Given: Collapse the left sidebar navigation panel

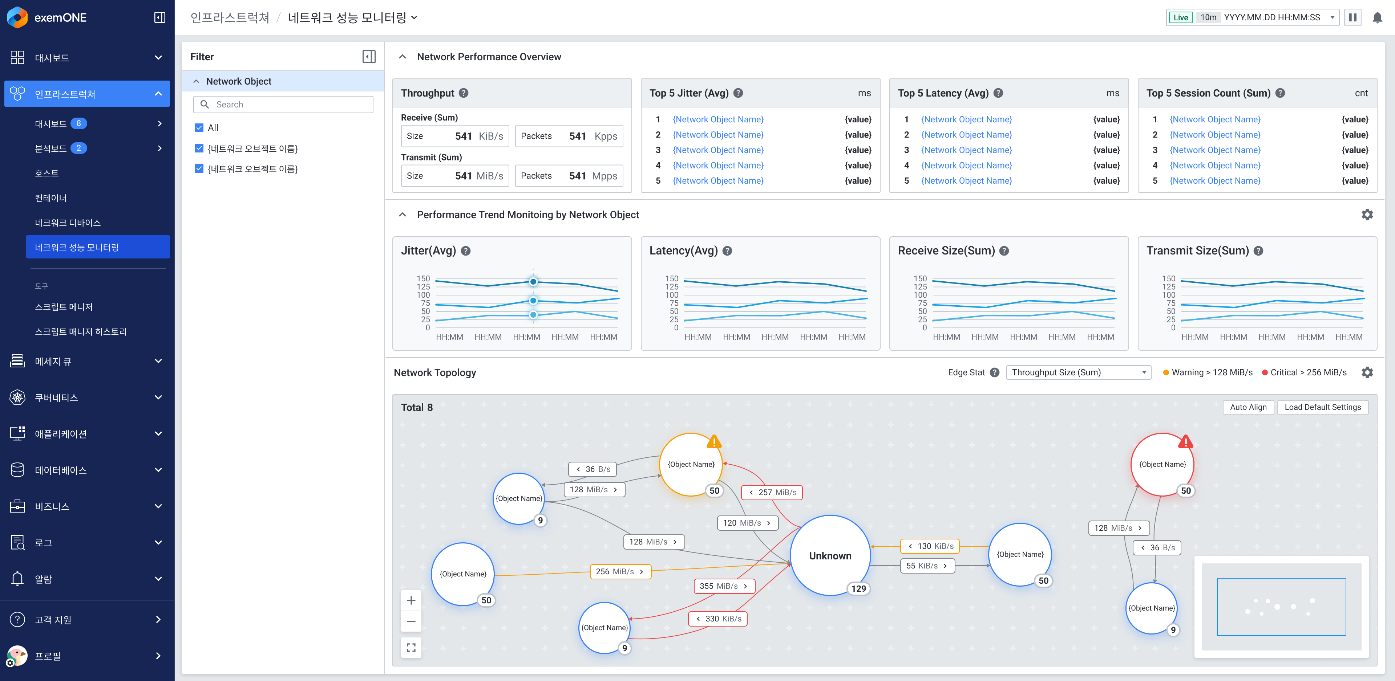Looking at the screenshot, I should pyautogui.click(x=160, y=17).
